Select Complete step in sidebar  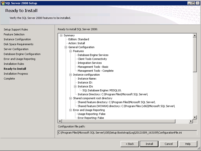click(9, 78)
